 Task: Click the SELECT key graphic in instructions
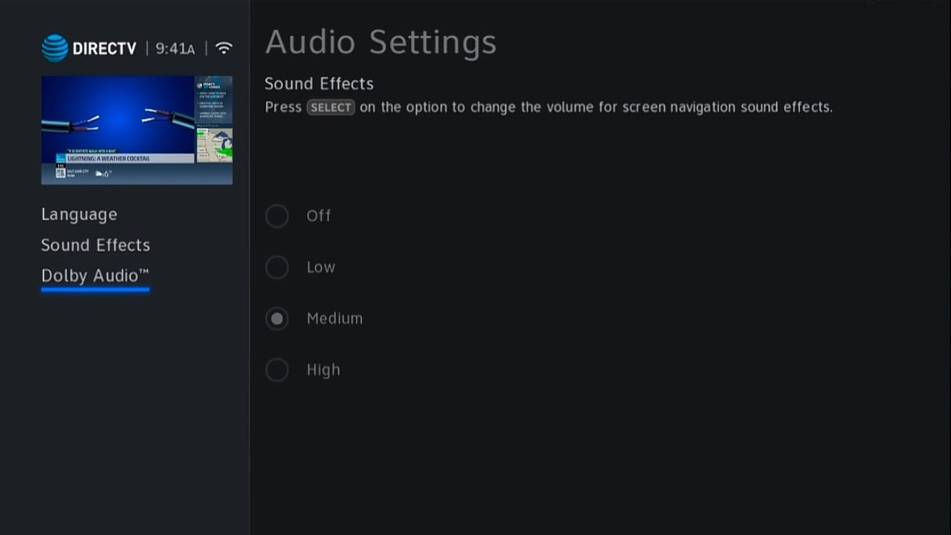tap(330, 107)
